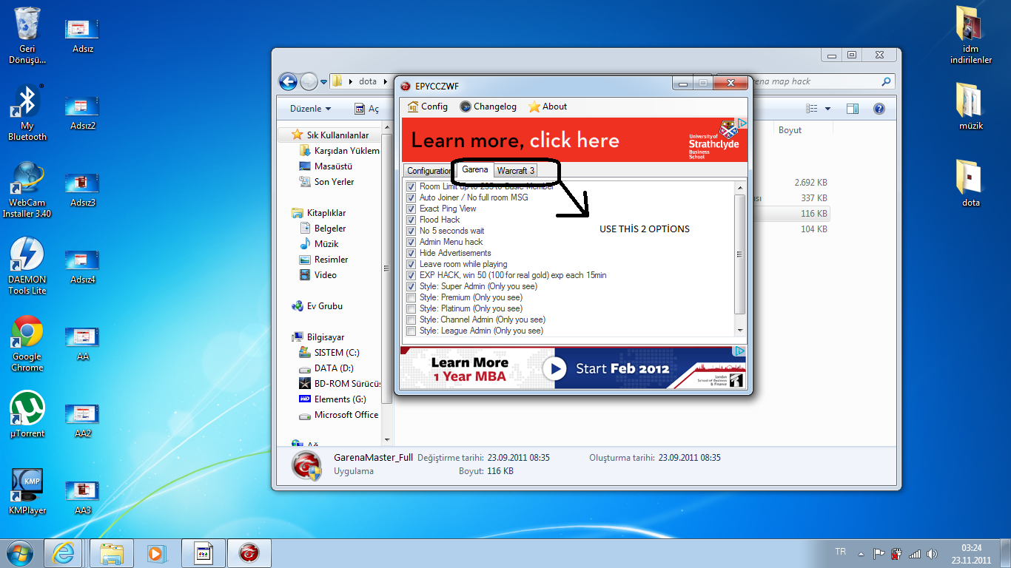Open the Windows Start menu
Image resolution: width=1011 pixels, height=568 pixels.
tap(19, 552)
